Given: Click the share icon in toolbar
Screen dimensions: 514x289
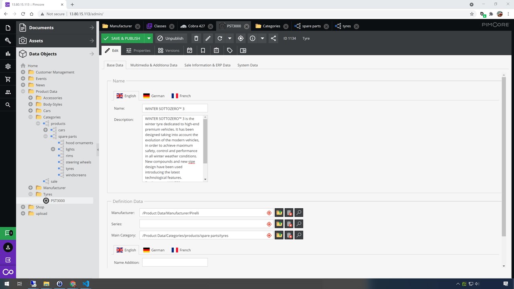Looking at the screenshot, I should pyautogui.click(x=273, y=39).
